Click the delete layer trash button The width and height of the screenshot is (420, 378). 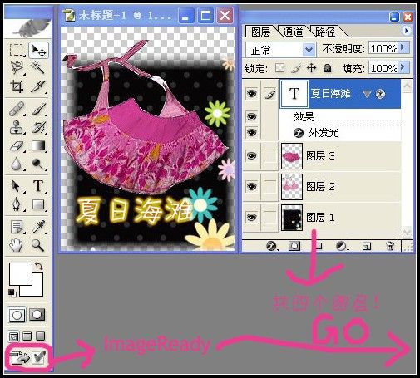click(390, 246)
